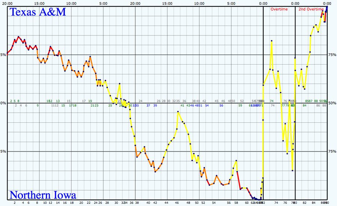
Task: Click the blue 54 score label at midline
Action: pyautogui.click(x=207, y=105)
